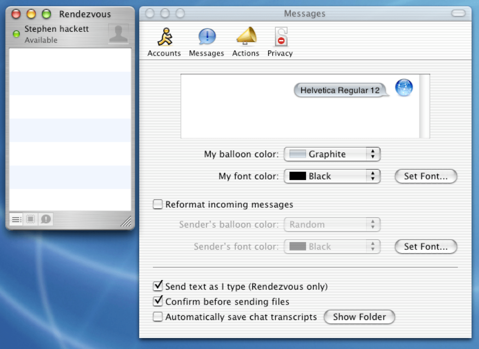Open the Available status menu in Rendezvous
479x349 pixels.
pyautogui.click(x=41, y=40)
